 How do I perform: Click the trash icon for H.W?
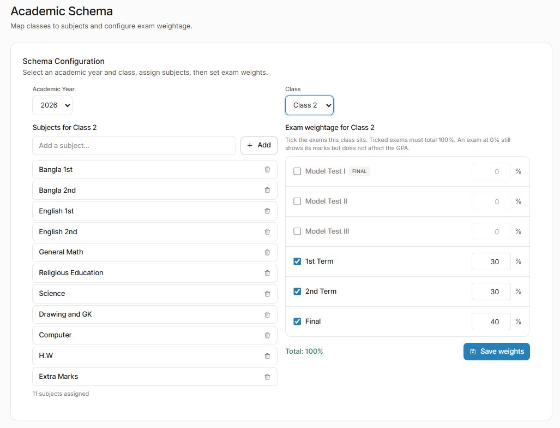(x=267, y=356)
